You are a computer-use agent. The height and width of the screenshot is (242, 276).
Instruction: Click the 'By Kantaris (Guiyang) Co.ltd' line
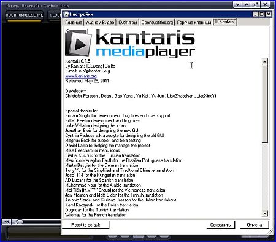pos(90,66)
